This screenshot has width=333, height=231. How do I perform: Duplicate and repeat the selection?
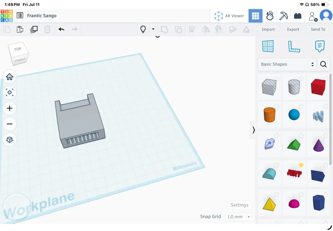(34, 29)
